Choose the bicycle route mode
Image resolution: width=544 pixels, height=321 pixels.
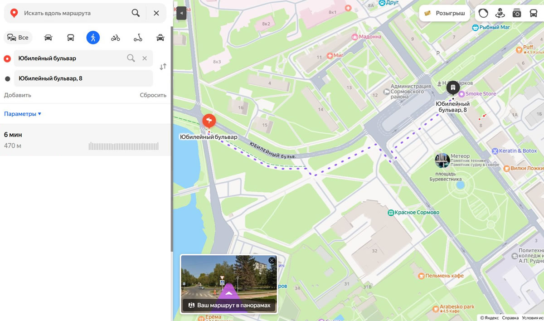pyautogui.click(x=116, y=38)
